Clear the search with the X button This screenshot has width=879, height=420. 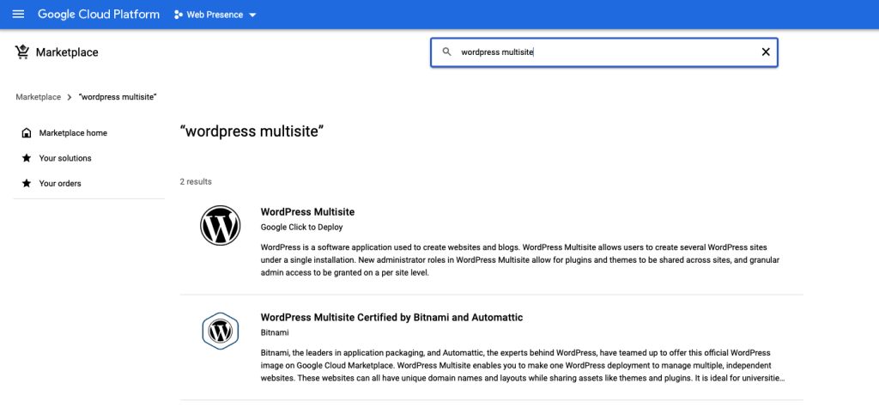pos(766,52)
